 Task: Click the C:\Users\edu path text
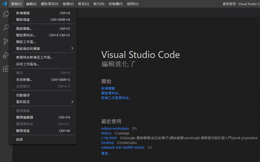coord(127,143)
